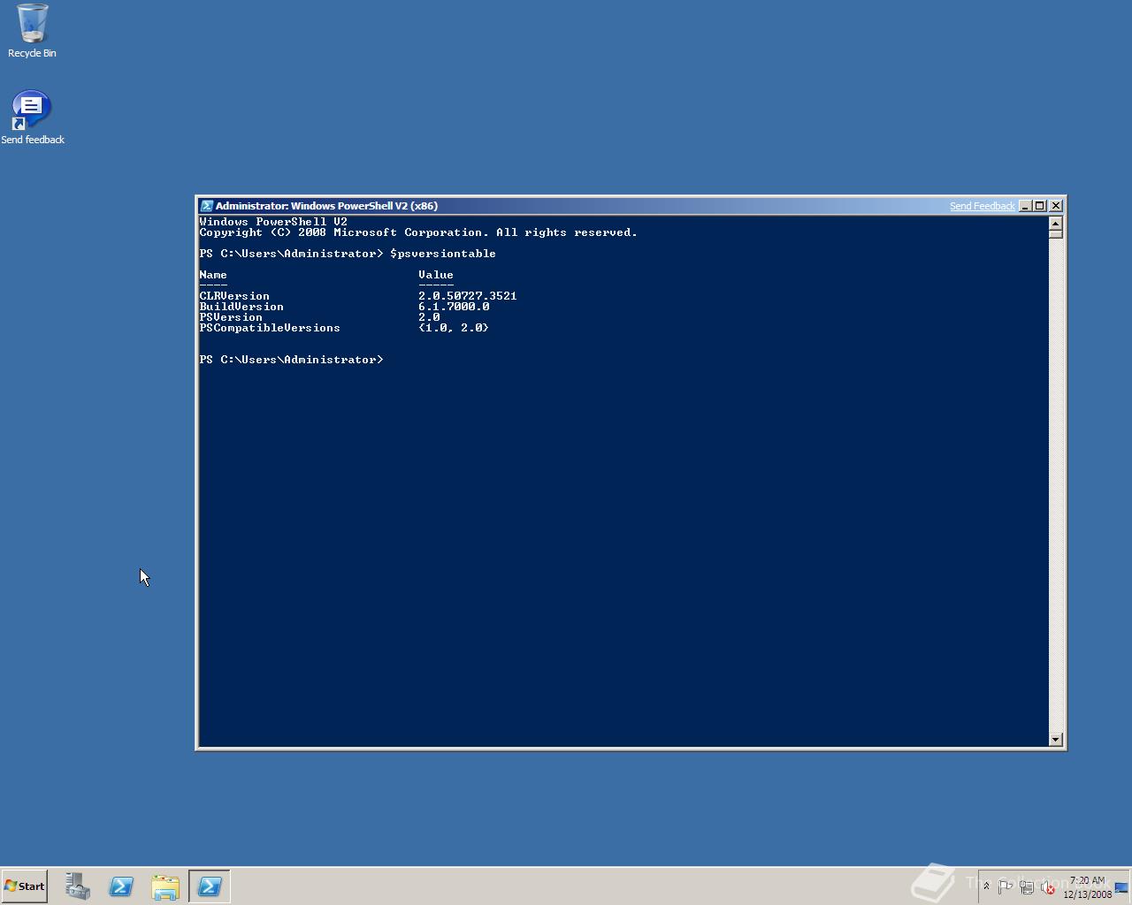1132x905 pixels.
Task: Click the value {1.0, 2.0}
Action: coord(454,328)
